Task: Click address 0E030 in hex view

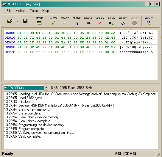Action: pyautogui.click(x=10, y=47)
